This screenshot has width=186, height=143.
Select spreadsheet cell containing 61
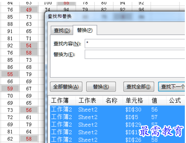point(29,117)
